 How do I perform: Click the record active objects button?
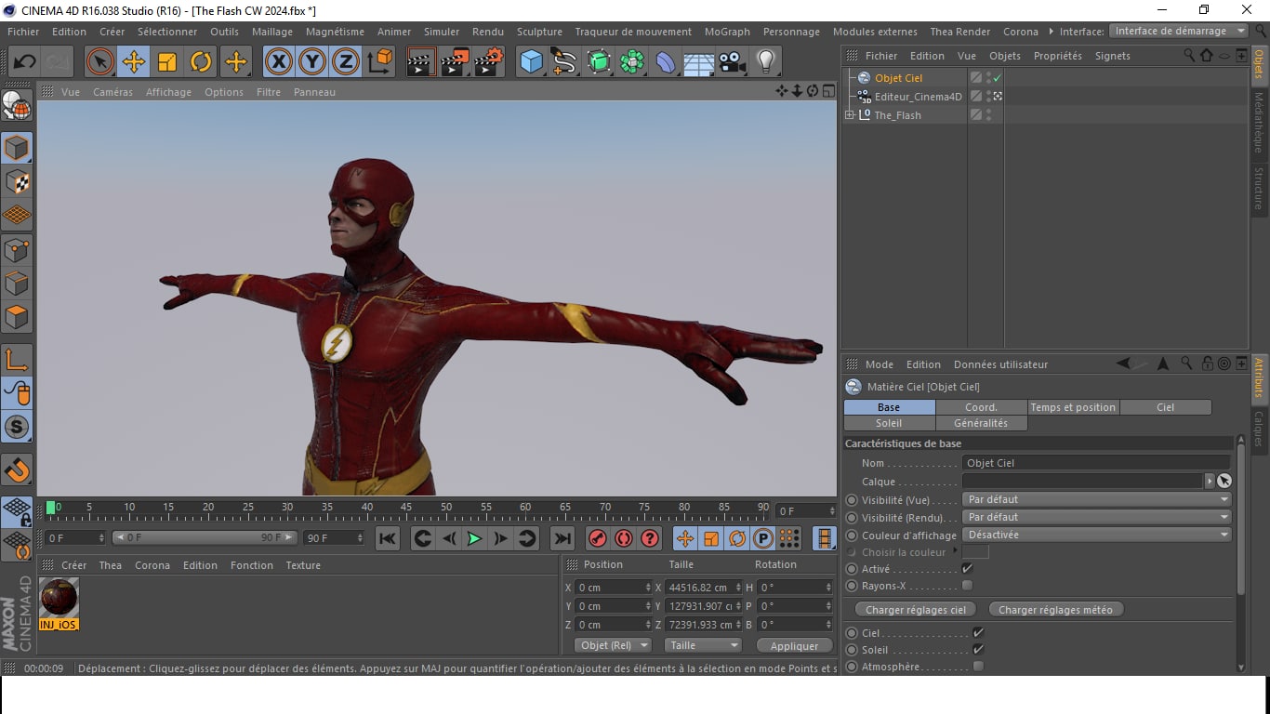598,538
